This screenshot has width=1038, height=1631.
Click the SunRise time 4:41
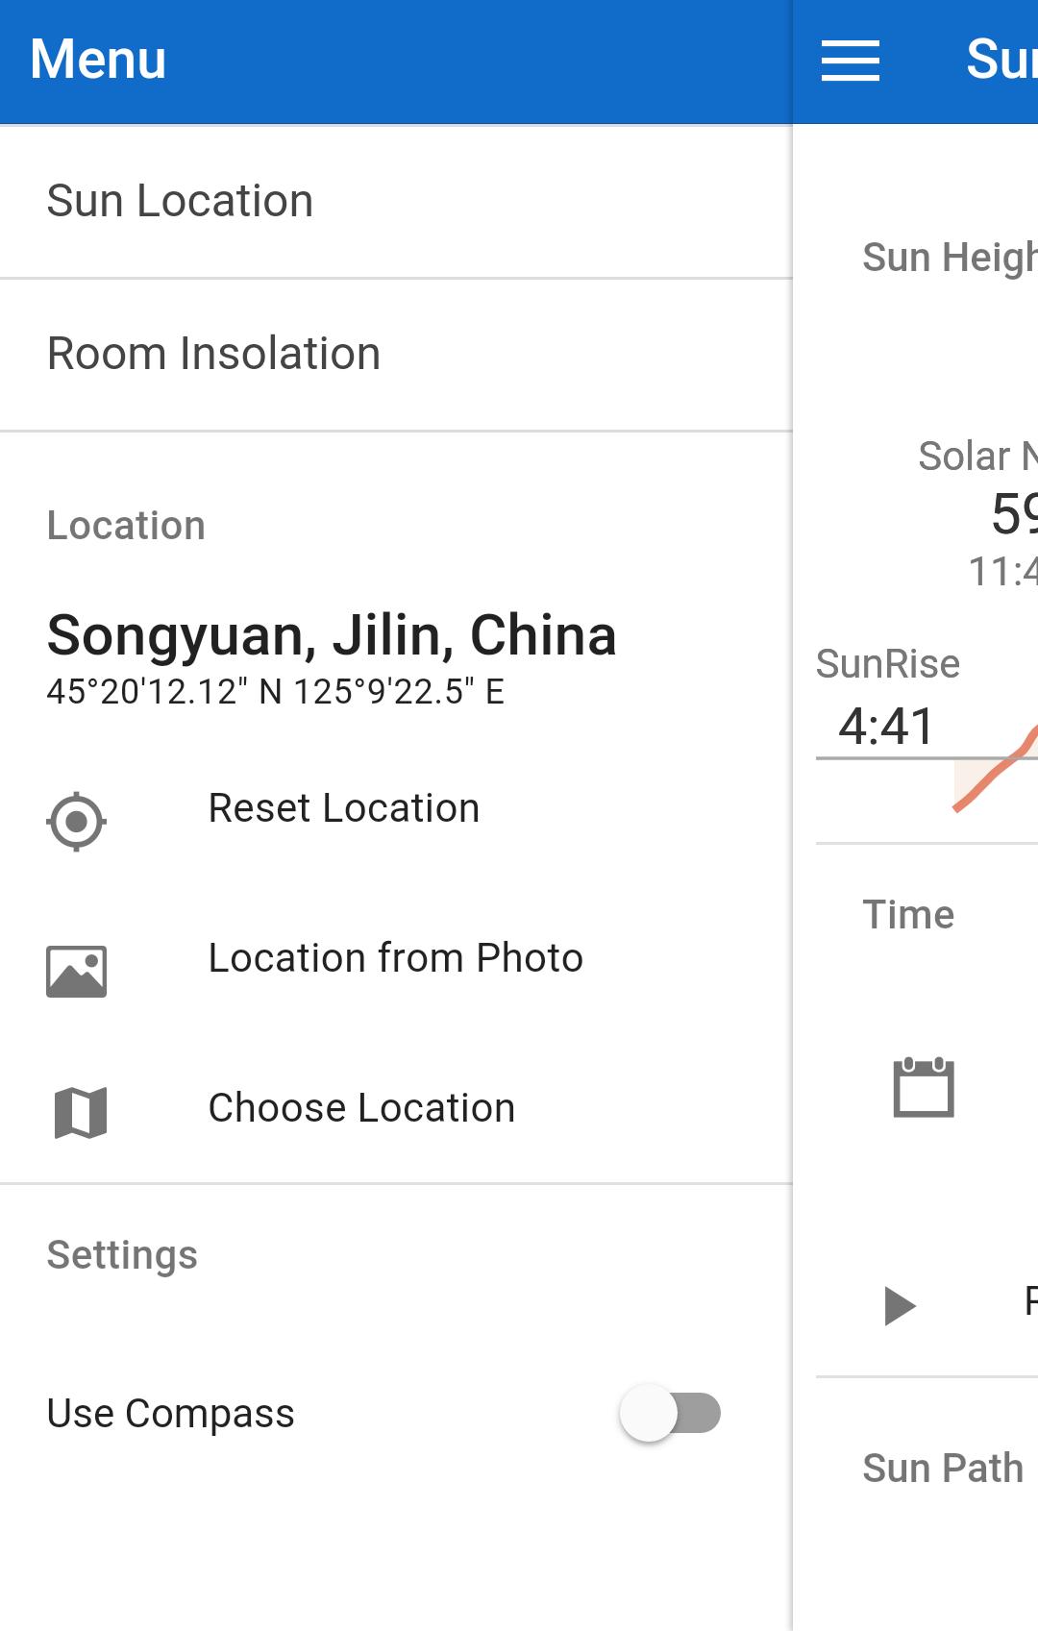(x=886, y=727)
